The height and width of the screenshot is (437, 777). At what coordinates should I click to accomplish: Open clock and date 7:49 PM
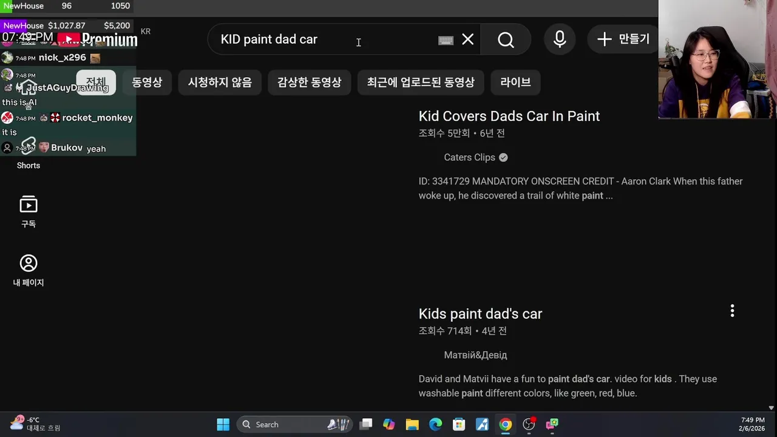tap(753, 424)
